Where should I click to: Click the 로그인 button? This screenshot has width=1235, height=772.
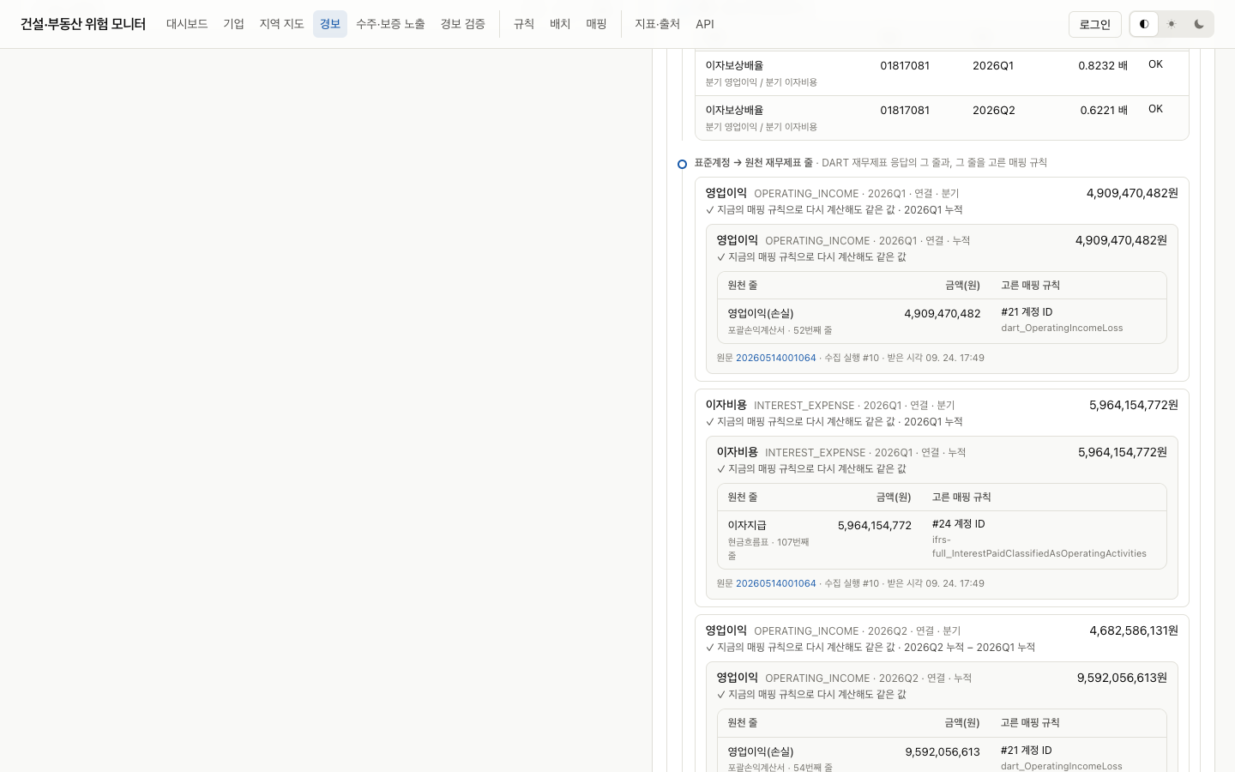click(1095, 24)
